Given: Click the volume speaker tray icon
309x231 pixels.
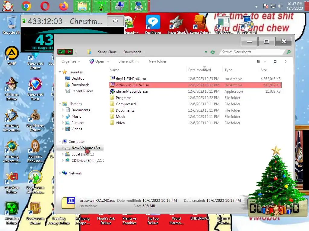Looking at the screenshot, I should 280,6.
